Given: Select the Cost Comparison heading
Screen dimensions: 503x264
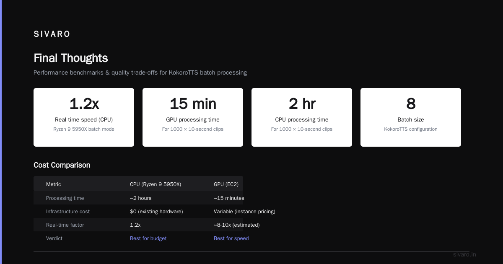Looking at the screenshot, I should tap(62, 165).
